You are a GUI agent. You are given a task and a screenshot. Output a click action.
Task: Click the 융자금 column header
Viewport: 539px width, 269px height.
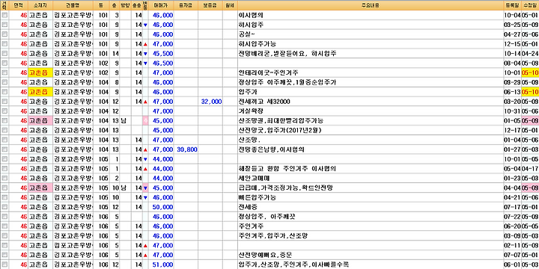click(x=186, y=5)
